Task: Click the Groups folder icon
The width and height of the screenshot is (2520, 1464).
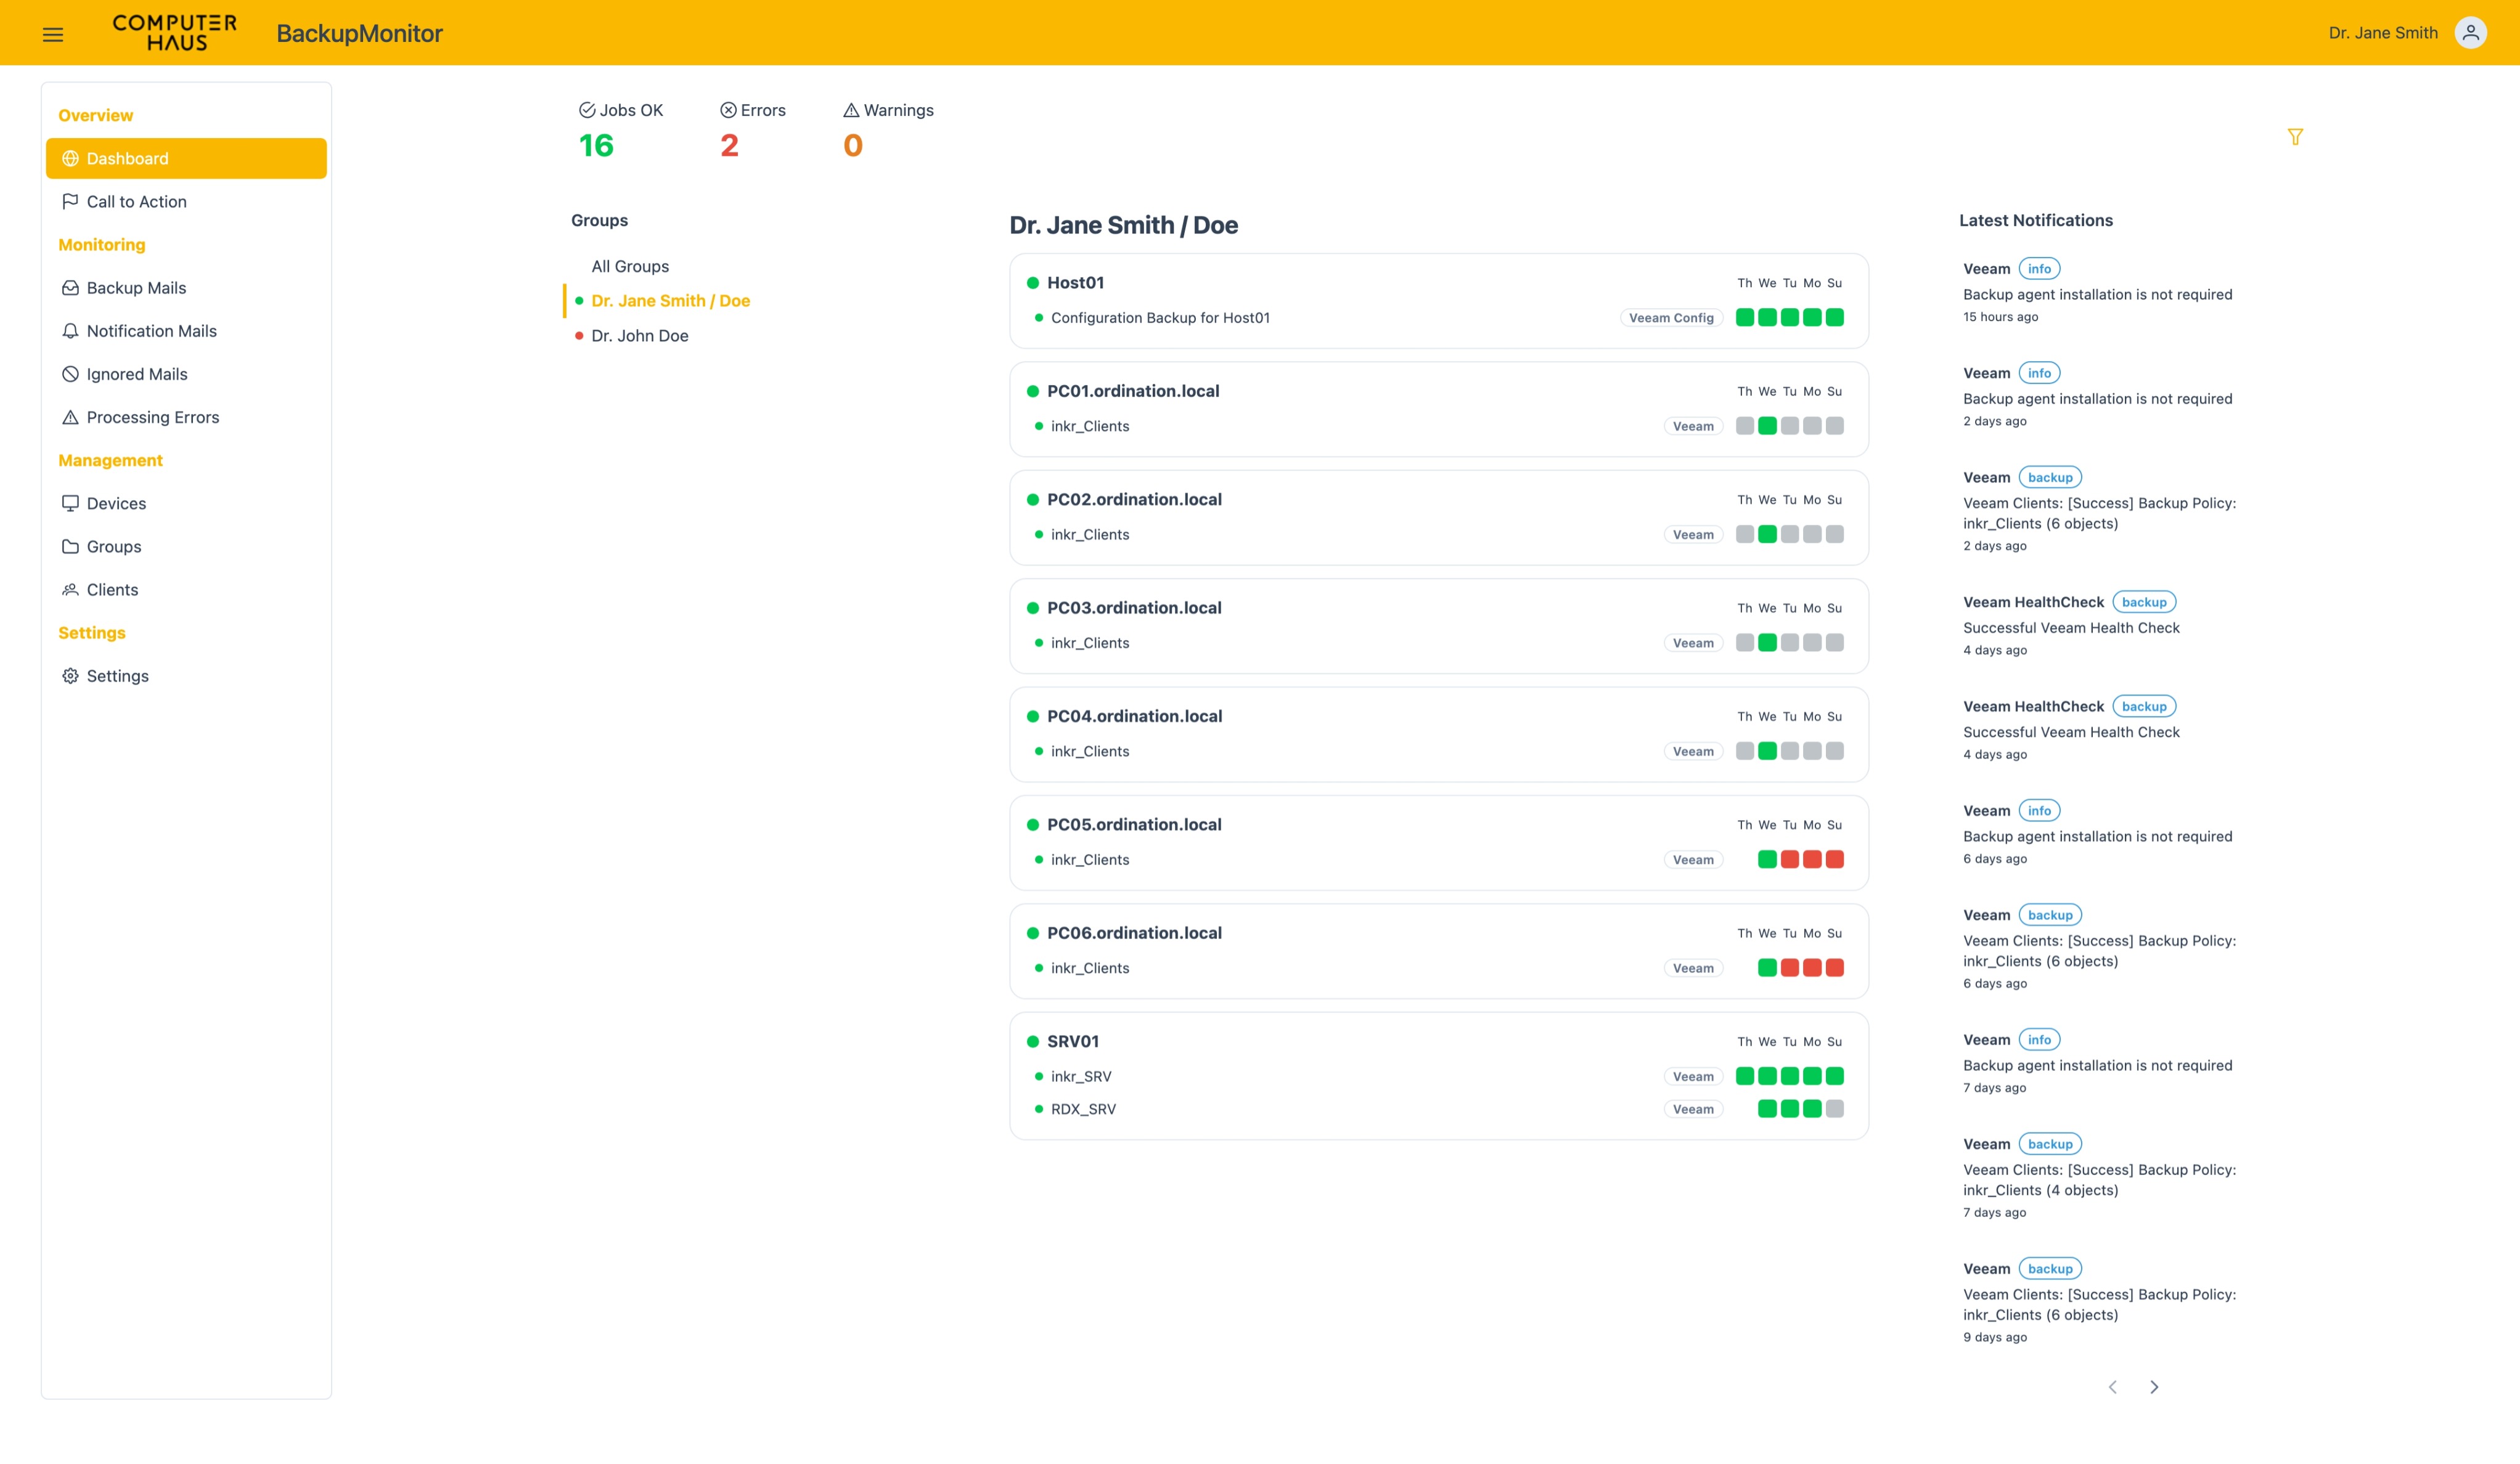Action: 70,547
